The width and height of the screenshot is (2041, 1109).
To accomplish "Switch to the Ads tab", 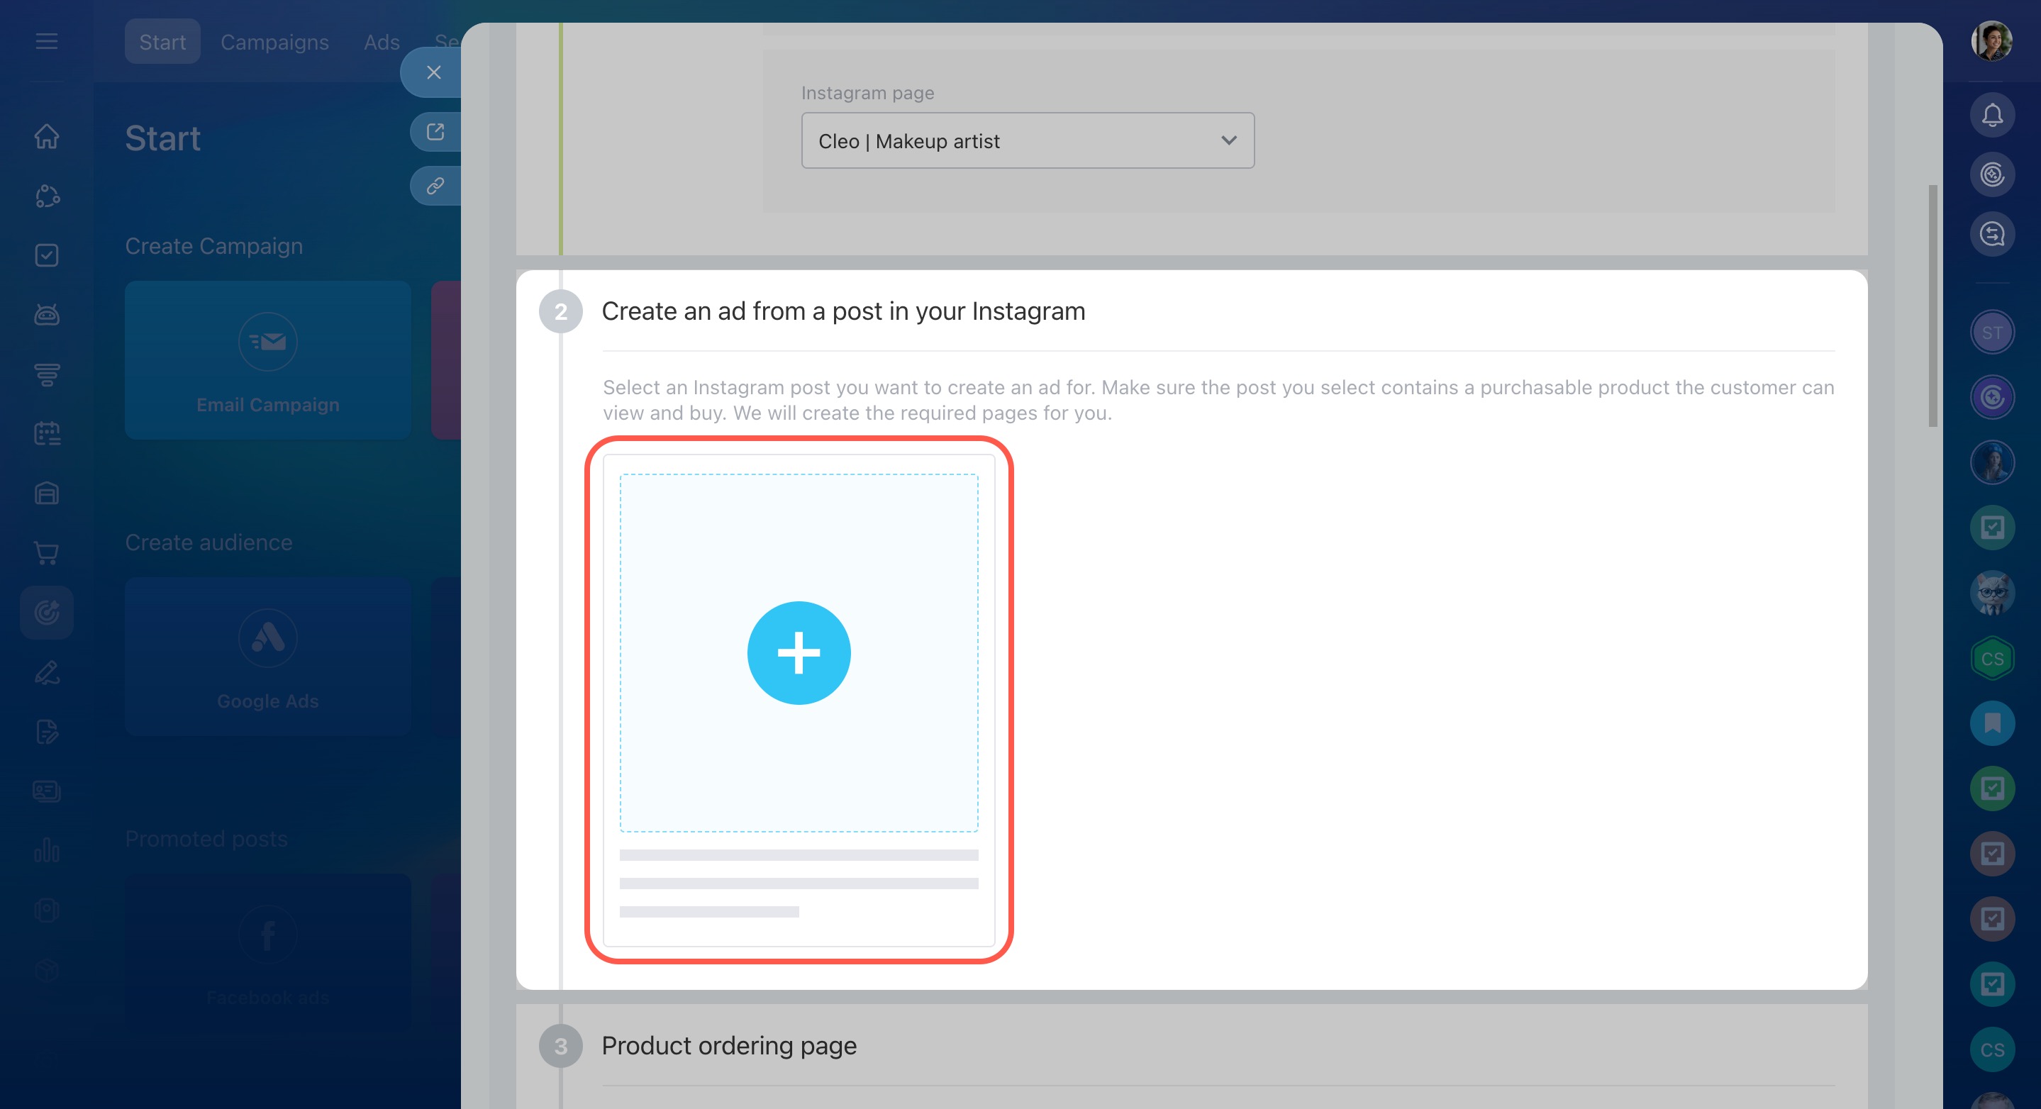I will click(381, 42).
